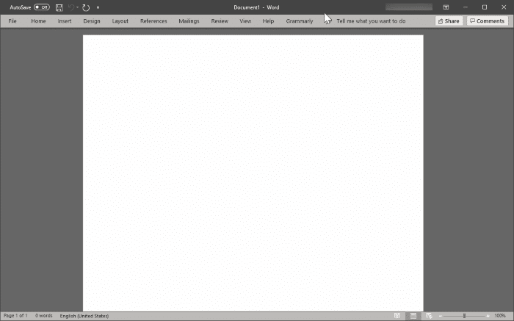Click the Repeat/Redo circular arrow icon
The height and width of the screenshot is (321, 514).
(86, 7)
